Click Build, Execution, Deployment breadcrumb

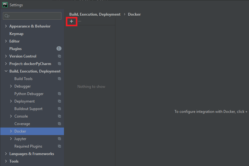(95, 14)
